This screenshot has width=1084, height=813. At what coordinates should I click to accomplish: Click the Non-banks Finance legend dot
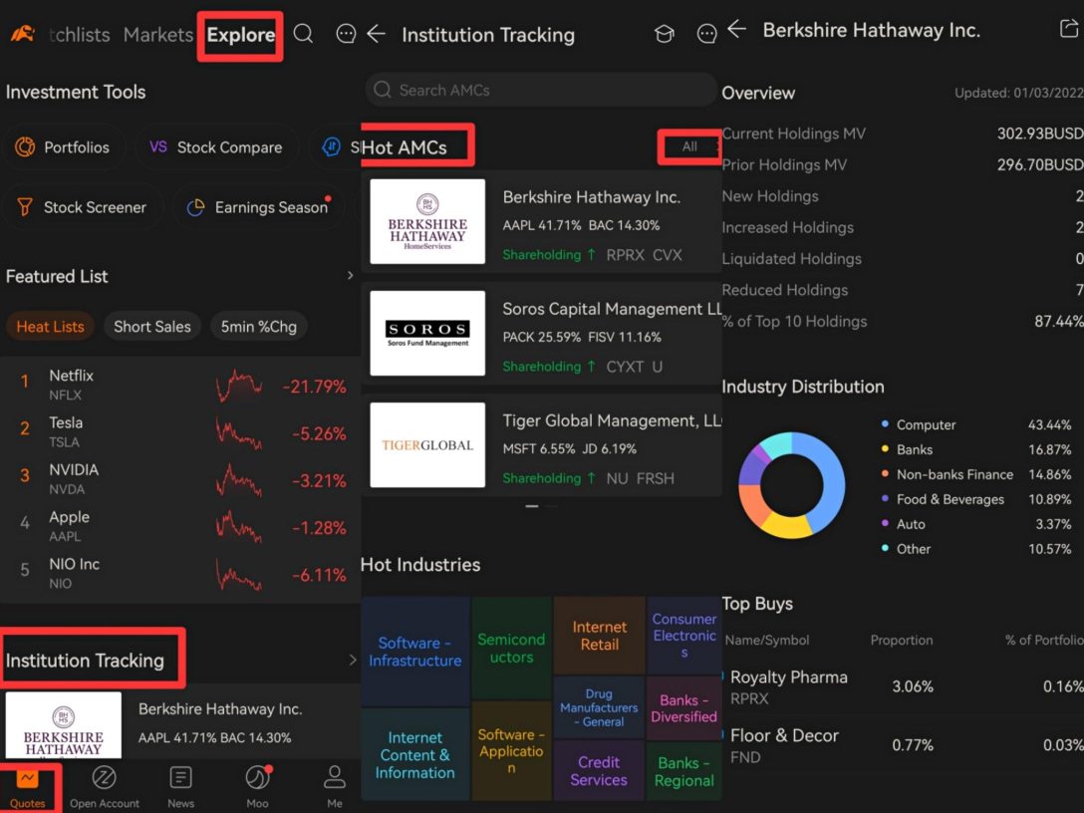pyautogui.click(x=885, y=473)
